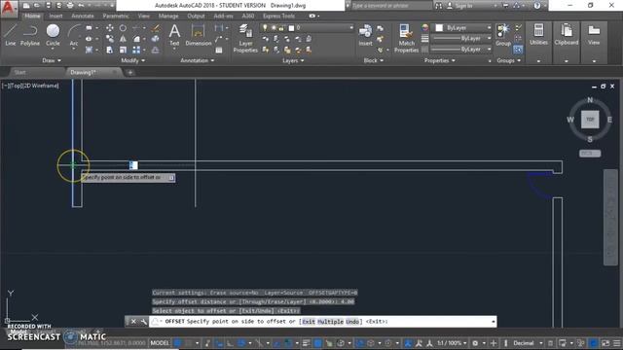This screenshot has width=623, height=350.
Task: Click the Undo option in command line
Action: tap(352, 322)
